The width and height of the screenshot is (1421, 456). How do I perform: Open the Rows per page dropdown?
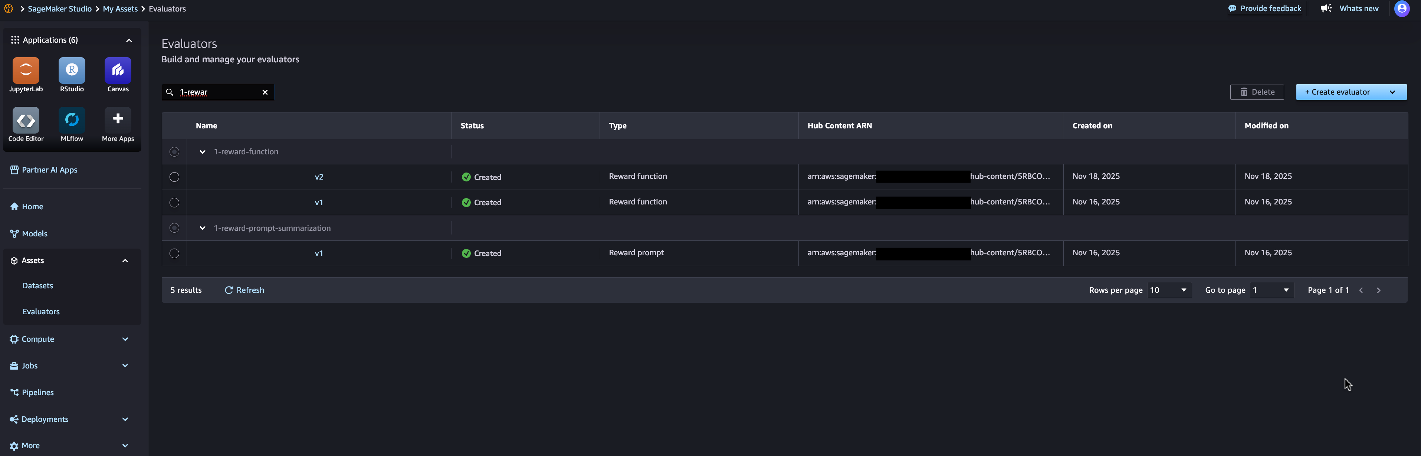tap(1169, 290)
